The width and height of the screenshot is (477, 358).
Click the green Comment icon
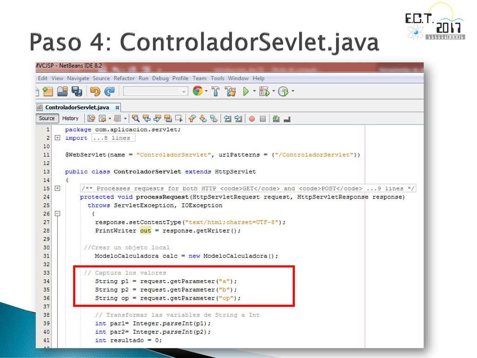click(x=276, y=118)
